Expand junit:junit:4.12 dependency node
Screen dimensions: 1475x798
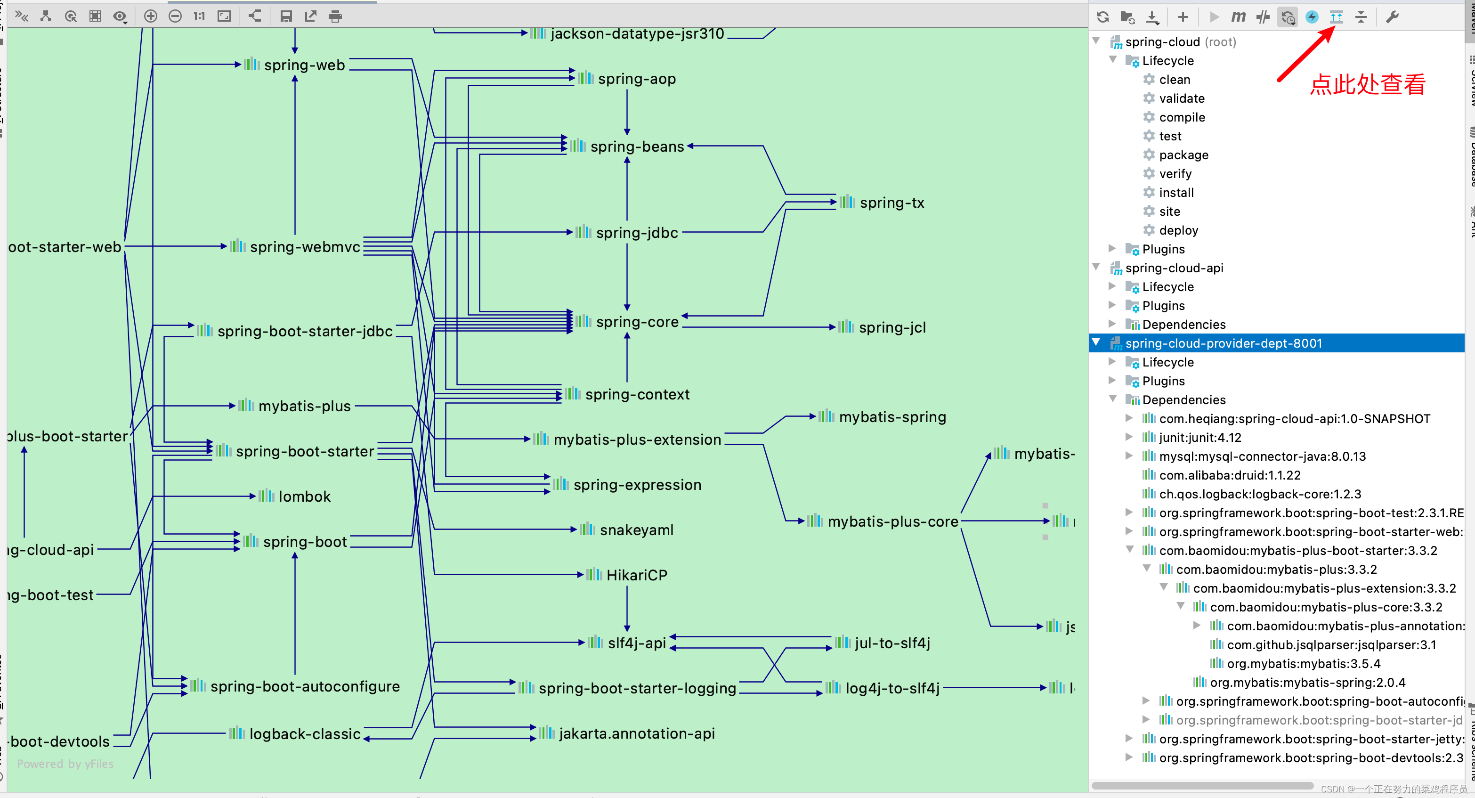(x=1129, y=437)
